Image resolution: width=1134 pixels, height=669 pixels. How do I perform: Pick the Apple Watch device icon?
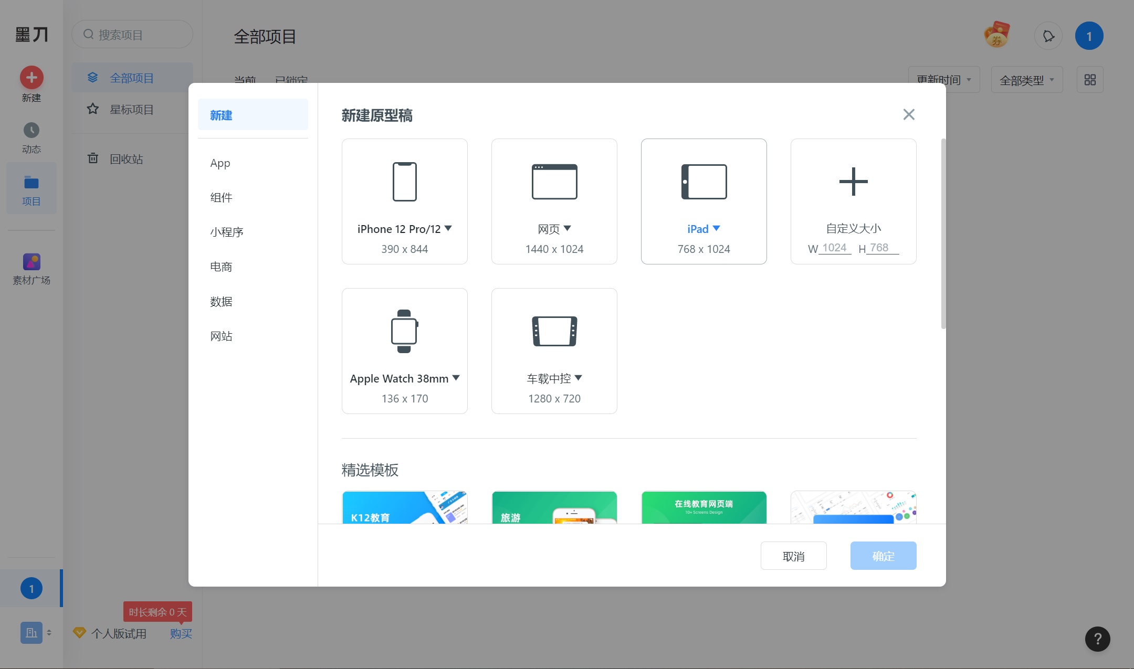coord(404,331)
